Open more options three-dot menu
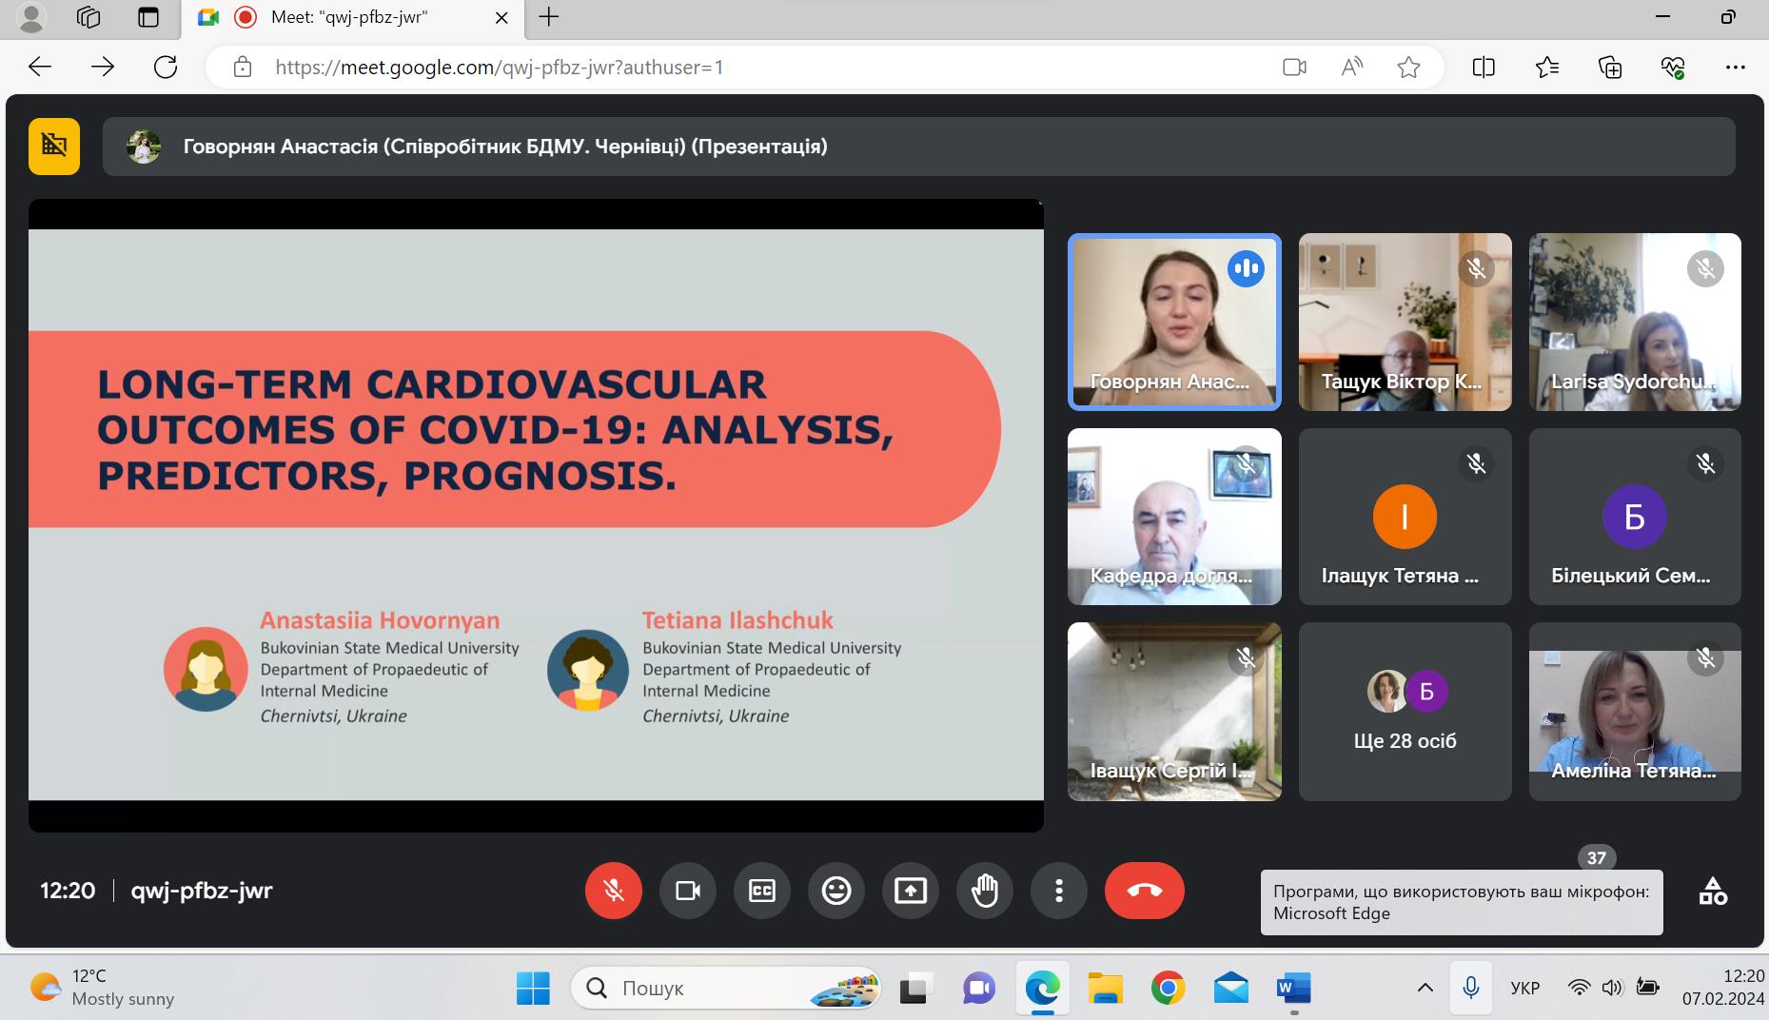This screenshot has width=1769, height=1020. coord(1058,891)
